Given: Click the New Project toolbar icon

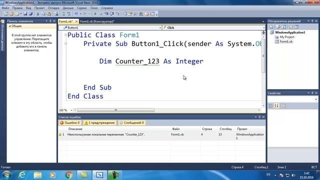Looking at the screenshot, I should [x=5, y=14].
